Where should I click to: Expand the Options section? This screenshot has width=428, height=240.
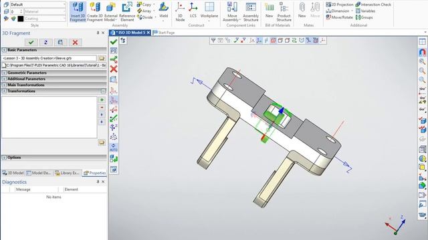coord(4,157)
